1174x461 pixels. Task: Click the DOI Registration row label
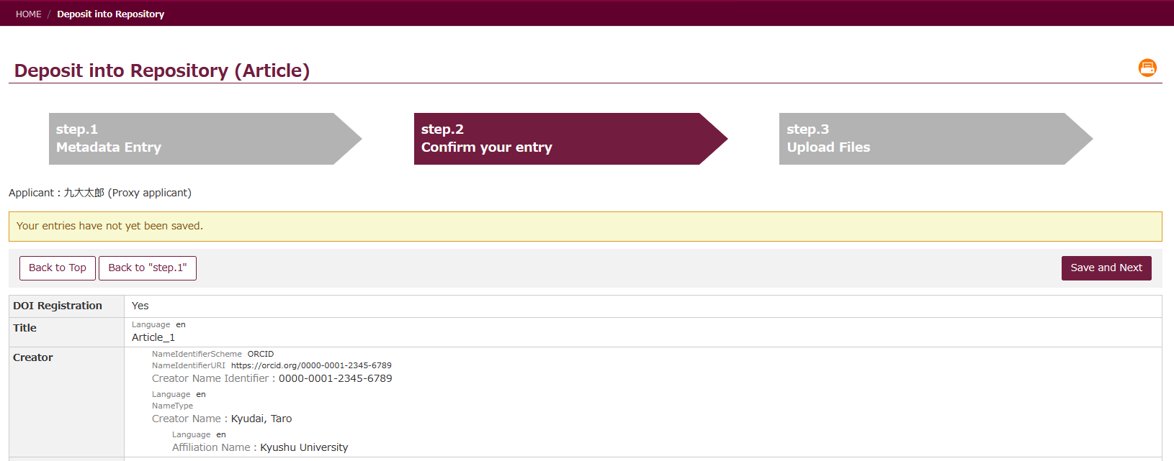[58, 306]
